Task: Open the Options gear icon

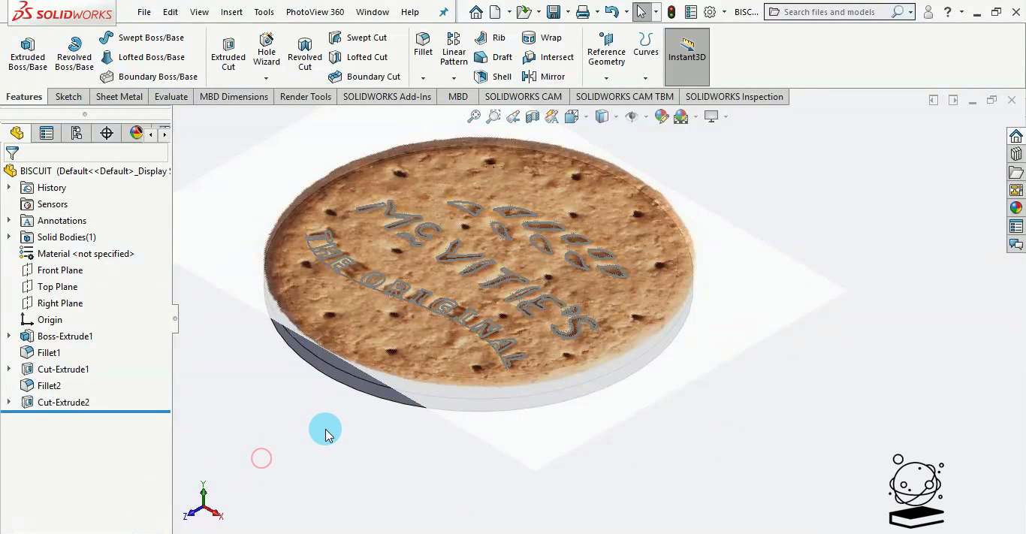Action: pyautogui.click(x=710, y=12)
